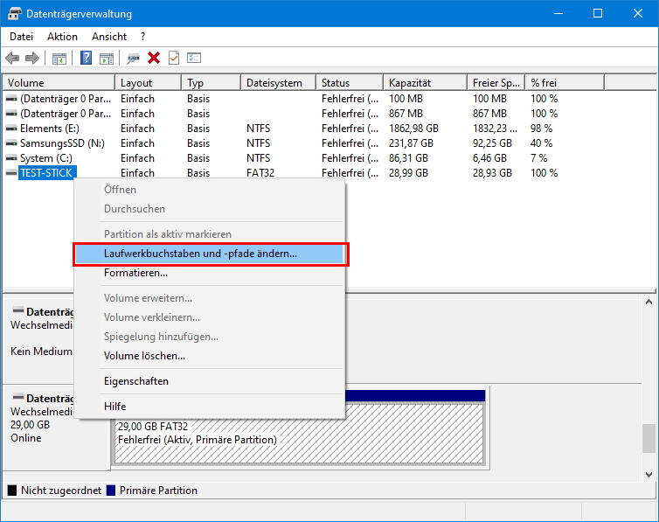Choose Laufwerkbuchstaben und -pfade ändern... in context menu

210,254
